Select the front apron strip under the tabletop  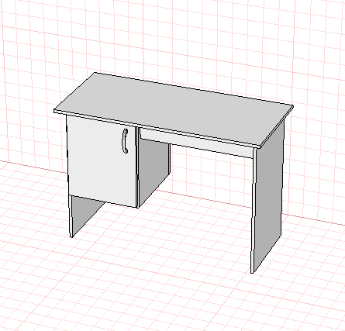[196, 143]
